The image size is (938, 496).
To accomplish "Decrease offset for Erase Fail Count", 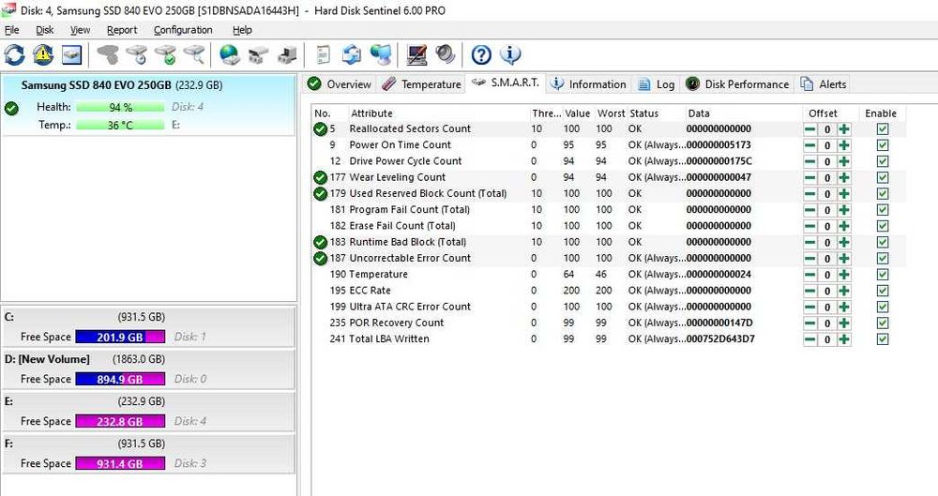I will click(810, 226).
